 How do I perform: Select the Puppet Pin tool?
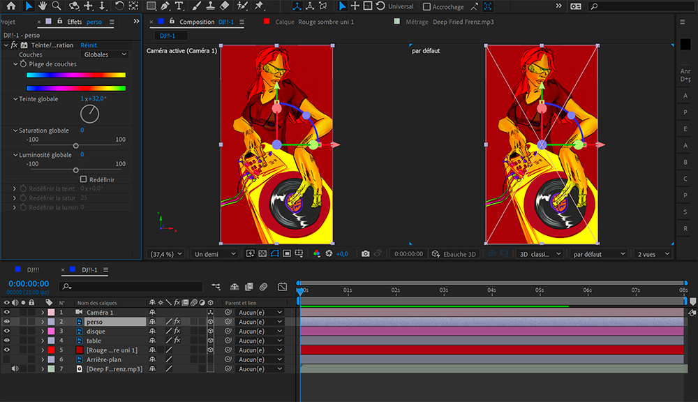[x=259, y=6]
